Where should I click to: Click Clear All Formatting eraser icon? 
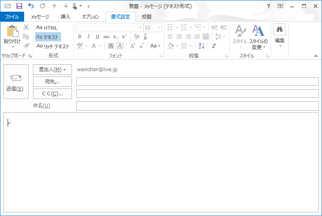tap(137, 36)
